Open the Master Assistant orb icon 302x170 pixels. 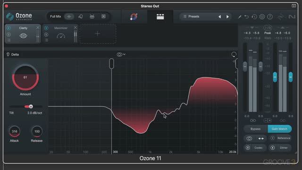134,17
